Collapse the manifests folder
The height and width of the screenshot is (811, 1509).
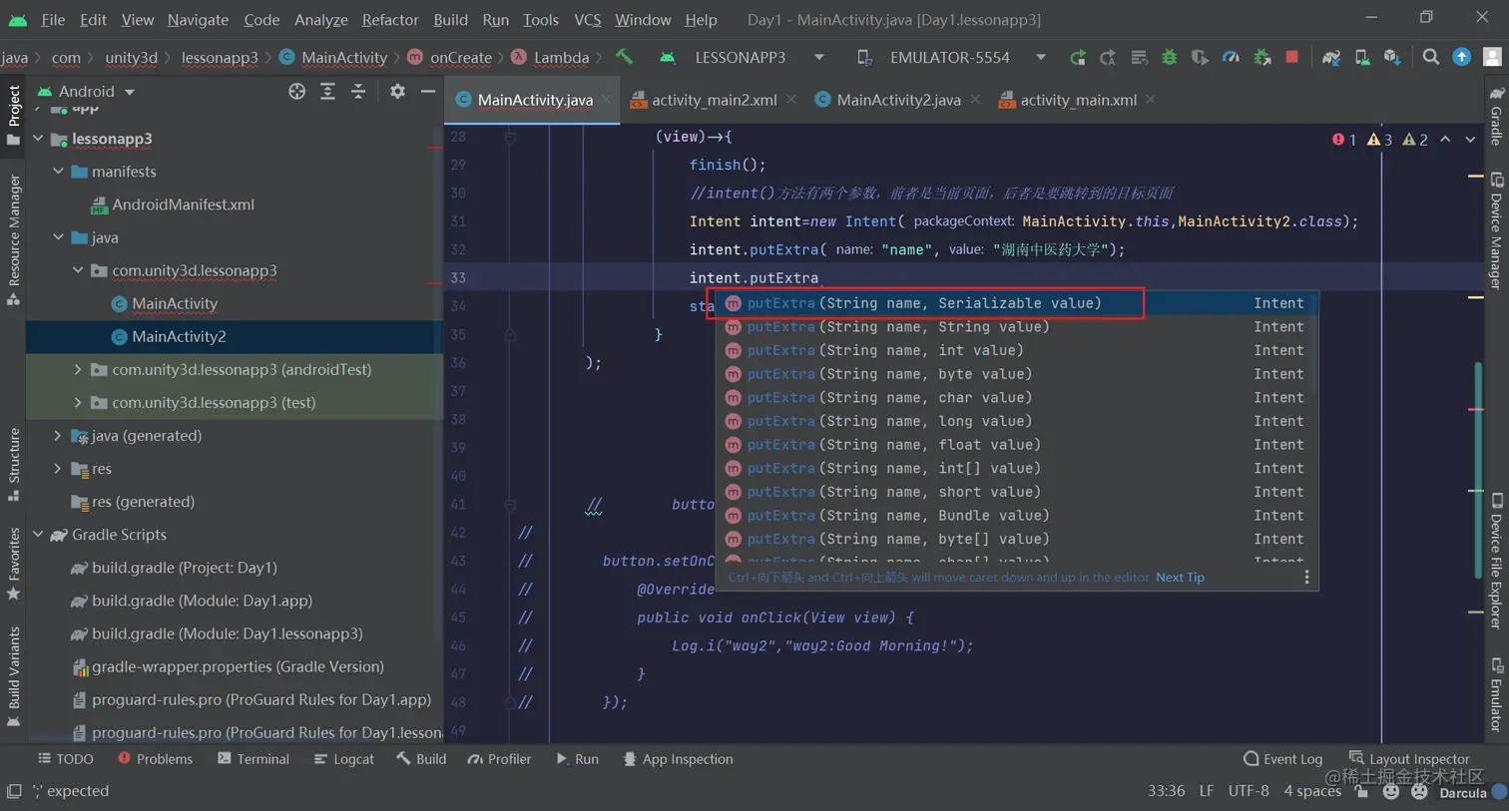click(x=58, y=171)
